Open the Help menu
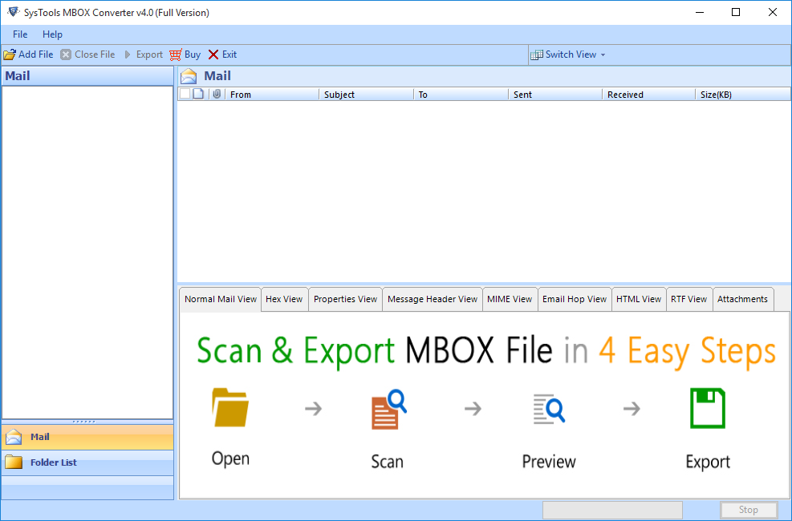 pyautogui.click(x=52, y=34)
